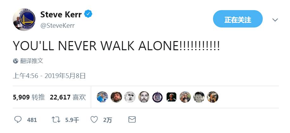Click the @SteveKerr handle
This screenshot has height=133, width=290.
pyautogui.click(x=57, y=26)
